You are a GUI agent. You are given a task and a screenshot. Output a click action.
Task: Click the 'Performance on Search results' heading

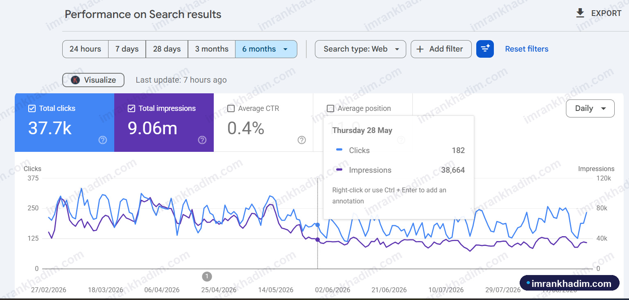click(x=143, y=14)
